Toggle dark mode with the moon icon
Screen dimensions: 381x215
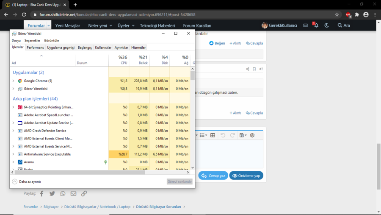(326, 25)
